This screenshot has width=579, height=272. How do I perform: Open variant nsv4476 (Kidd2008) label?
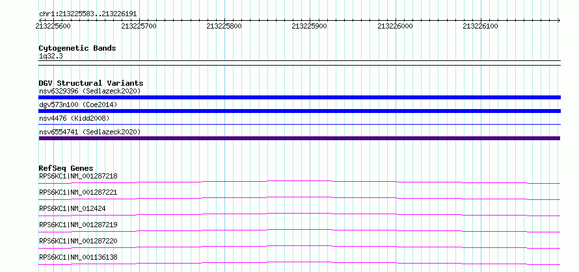(x=74, y=118)
